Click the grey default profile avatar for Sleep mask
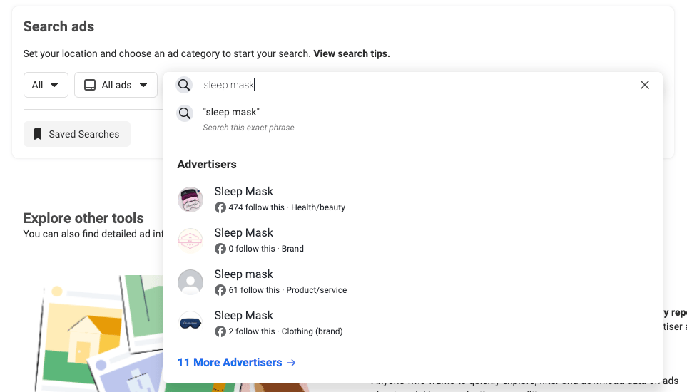687x392 pixels. coord(190,282)
